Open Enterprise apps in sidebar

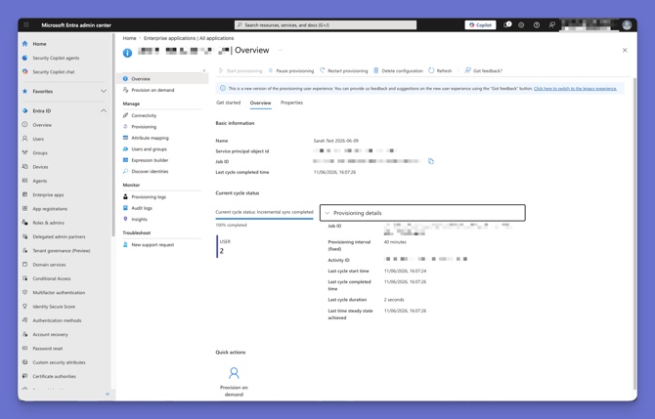[48, 195]
